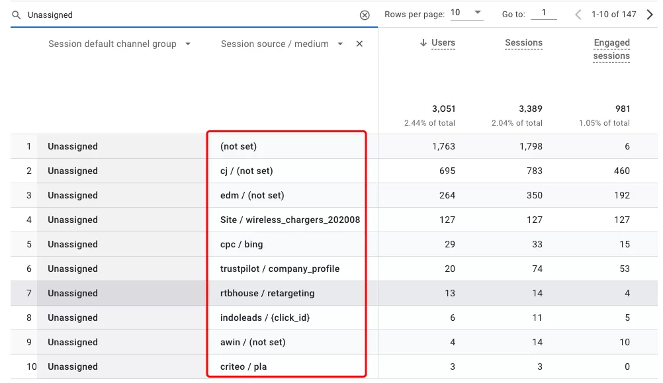
Task: Select the trustpilot / company_profile cell
Action: 280,269
